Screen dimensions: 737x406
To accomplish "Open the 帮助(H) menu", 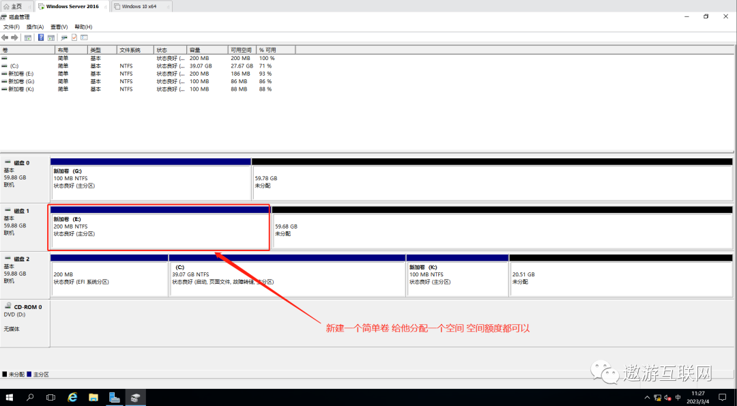I will point(83,27).
